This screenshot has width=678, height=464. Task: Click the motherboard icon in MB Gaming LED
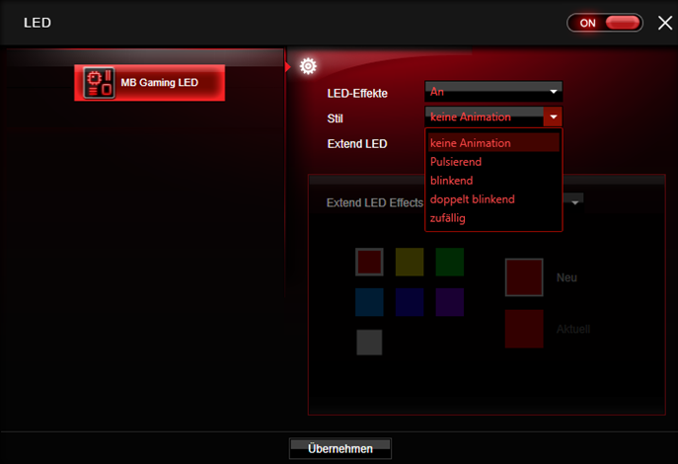(x=99, y=83)
